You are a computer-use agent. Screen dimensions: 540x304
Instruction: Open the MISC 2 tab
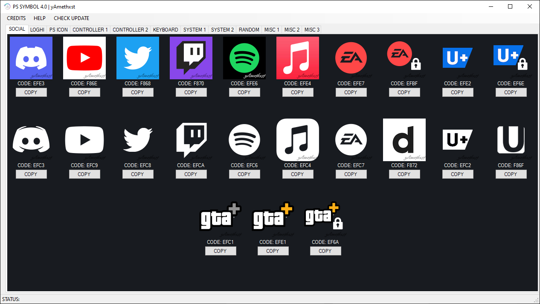[292, 30]
